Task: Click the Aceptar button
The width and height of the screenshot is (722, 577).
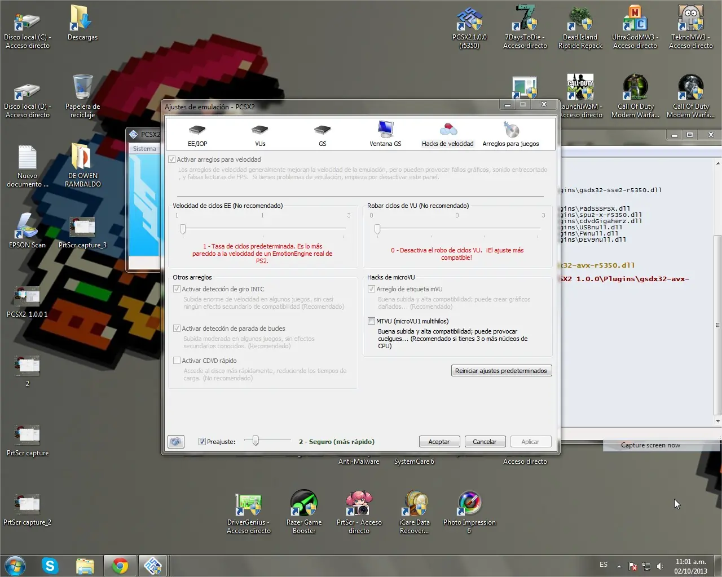Action: (x=439, y=442)
